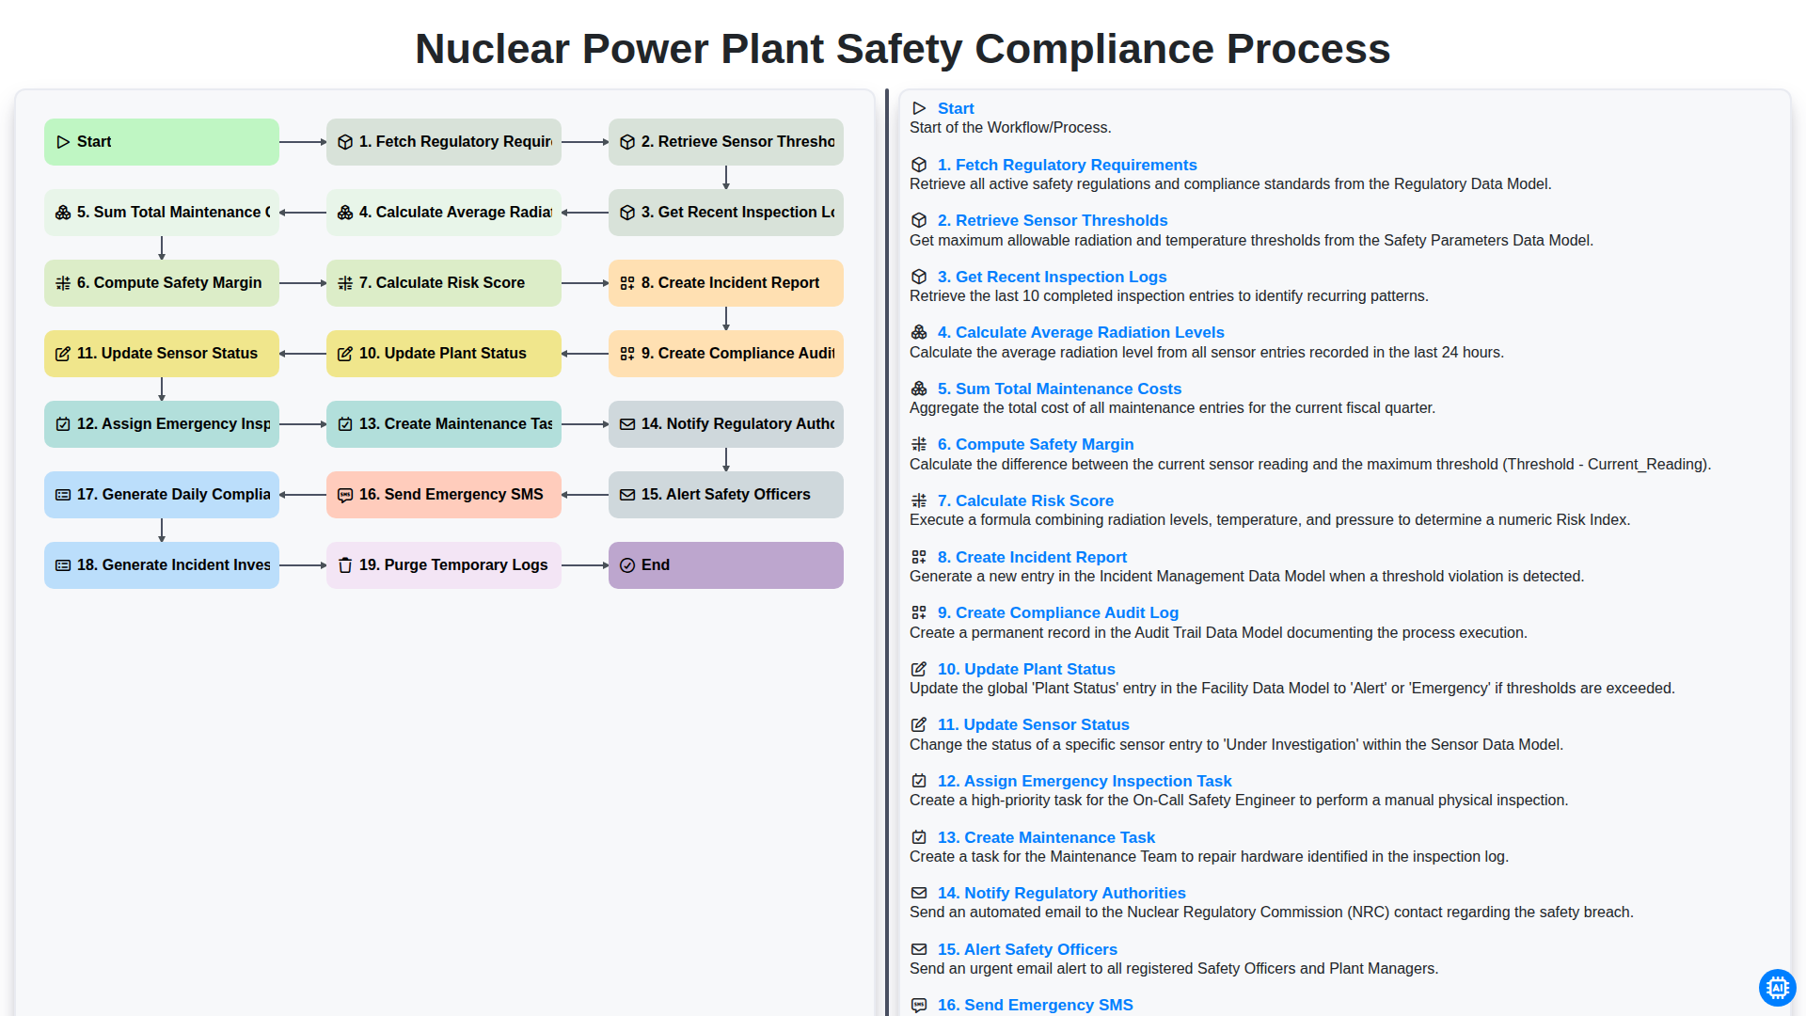
Task: Select the 15. Alert Safety Officers node
Action: pos(726,495)
